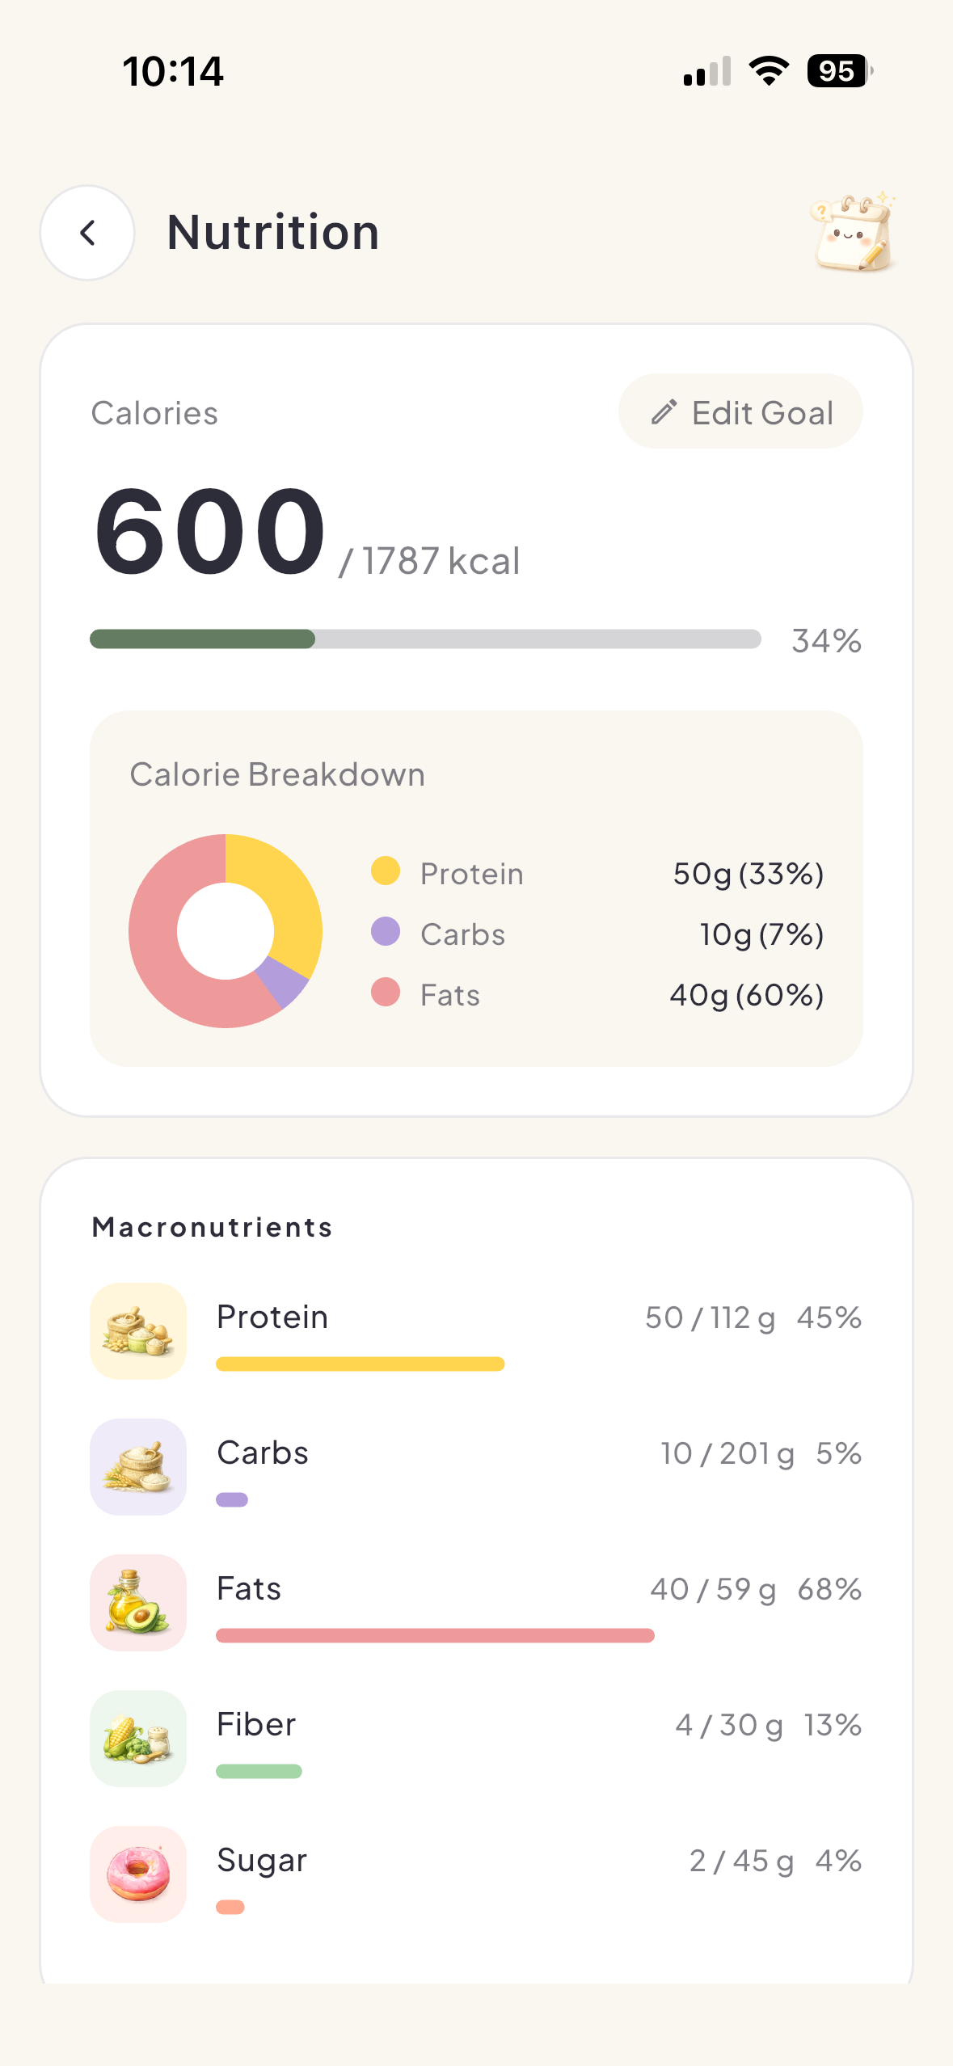Tap the 600 calories total
953x2066 pixels.
click(x=209, y=532)
